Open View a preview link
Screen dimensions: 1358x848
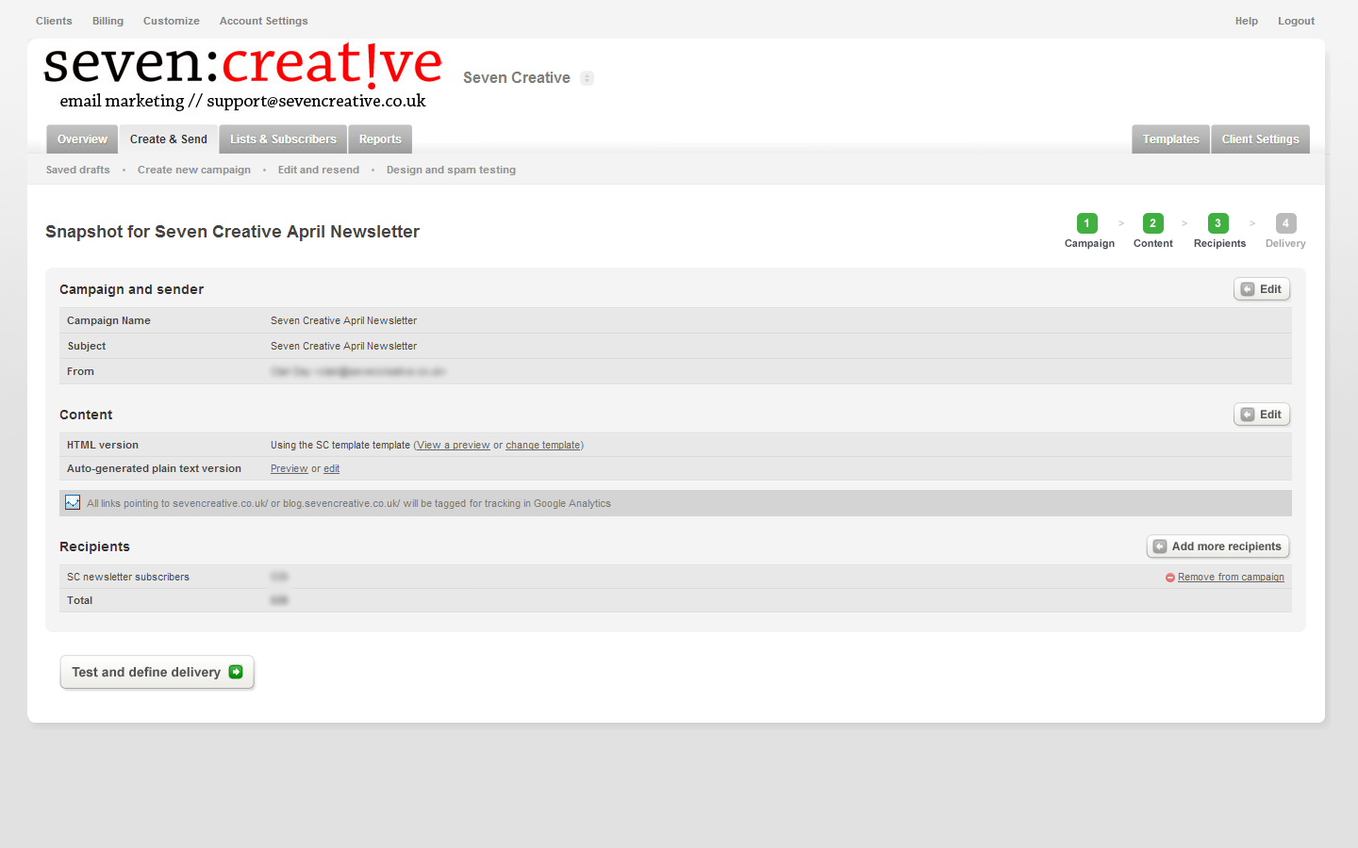click(453, 446)
